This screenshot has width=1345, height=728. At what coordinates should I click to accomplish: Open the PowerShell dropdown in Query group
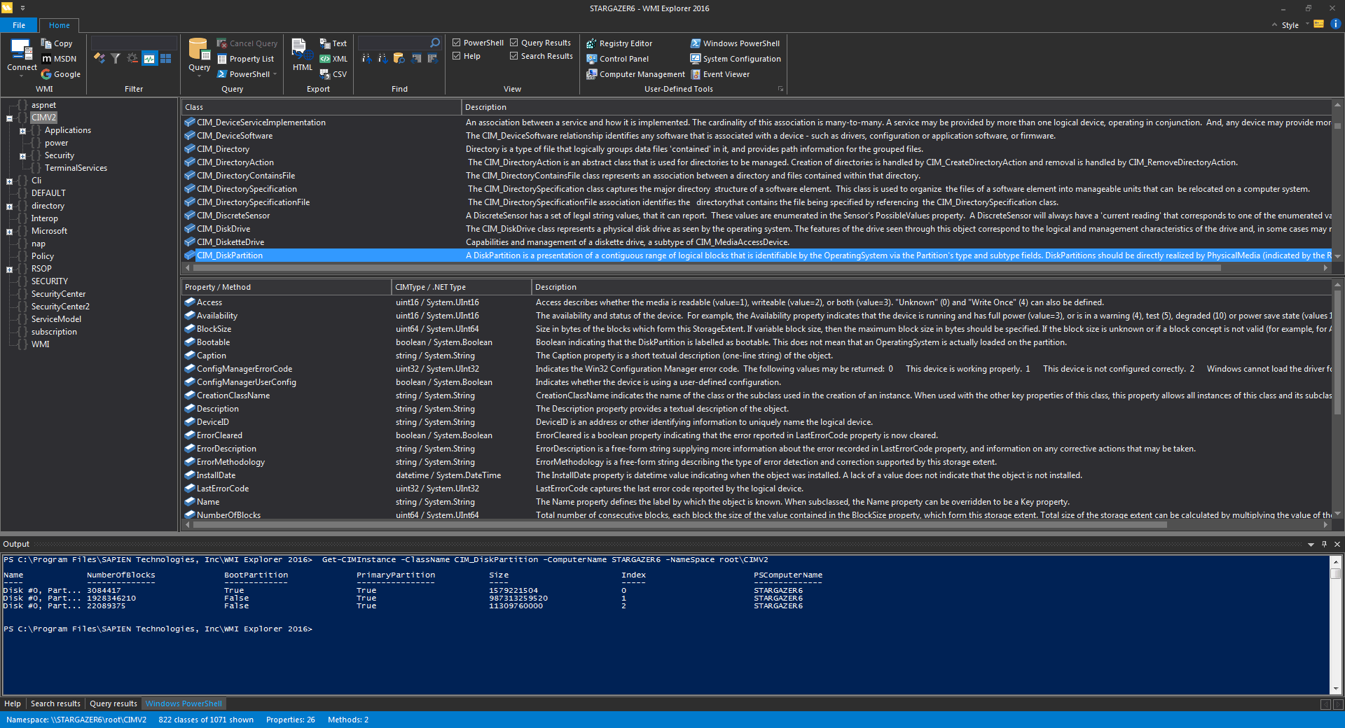273,73
